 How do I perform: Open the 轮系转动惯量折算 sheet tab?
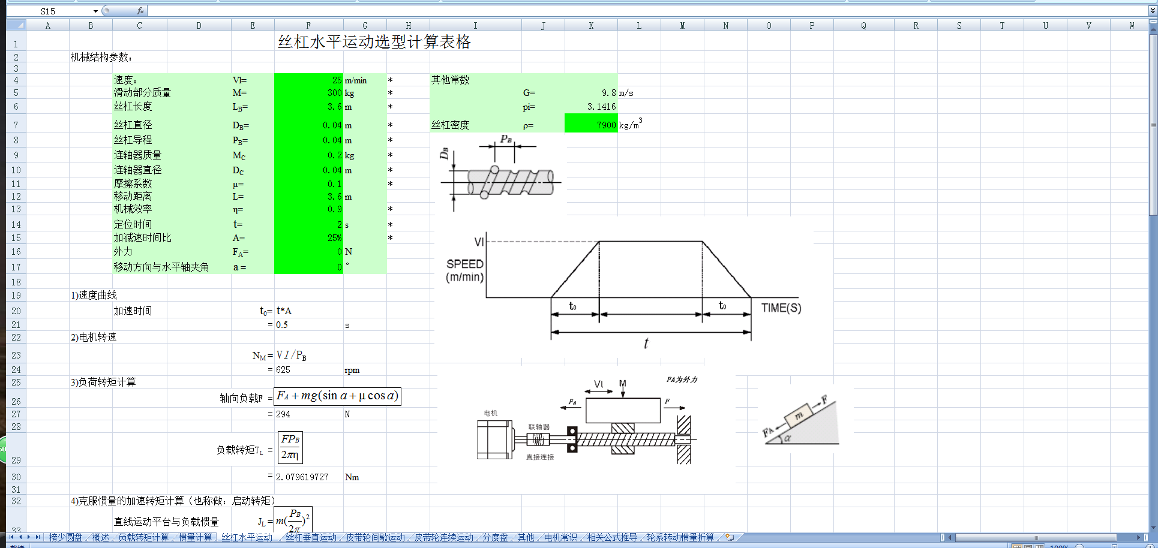[680, 537]
